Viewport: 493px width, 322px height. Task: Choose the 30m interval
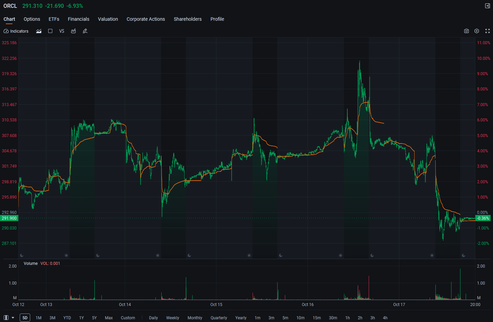click(x=333, y=318)
